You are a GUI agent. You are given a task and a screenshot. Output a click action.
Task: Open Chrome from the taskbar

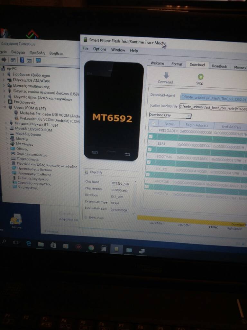click(91, 247)
